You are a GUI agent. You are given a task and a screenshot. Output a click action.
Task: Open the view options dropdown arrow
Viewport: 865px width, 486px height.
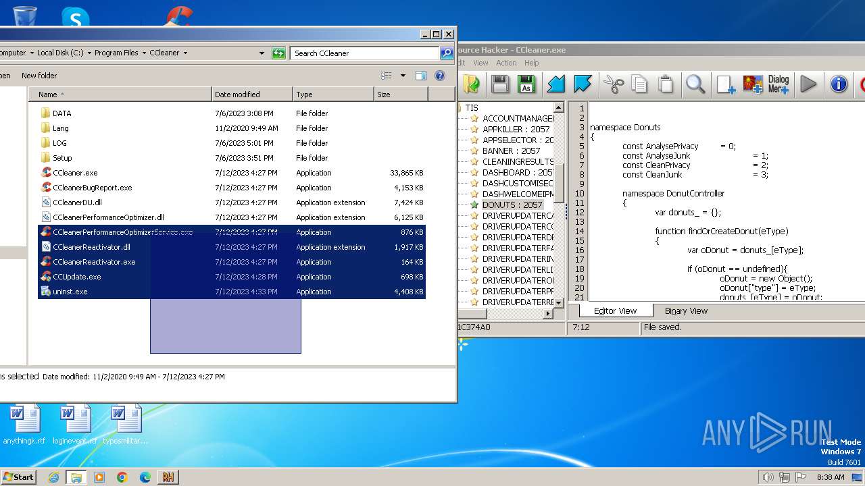coord(403,76)
